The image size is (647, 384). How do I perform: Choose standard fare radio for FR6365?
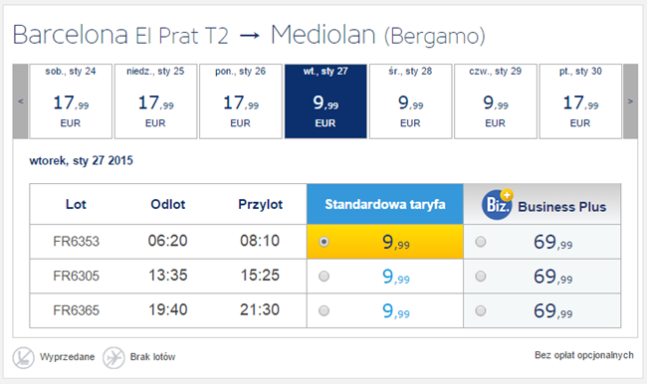coord(323,310)
